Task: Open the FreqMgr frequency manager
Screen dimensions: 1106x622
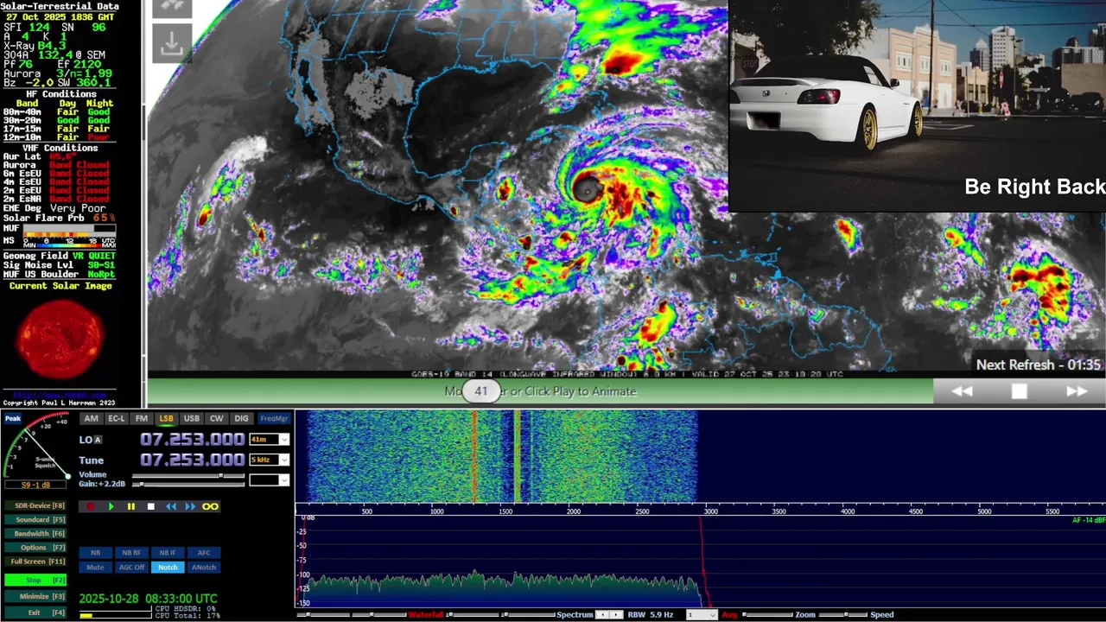Action: (x=274, y=418)
